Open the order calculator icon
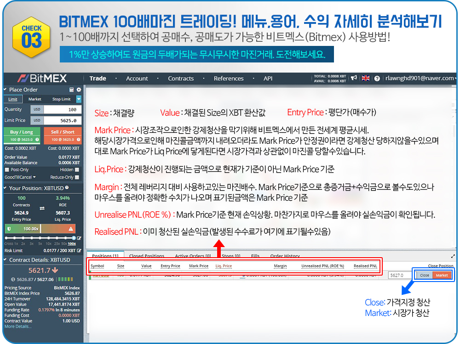460x344 pixels. pyautogui.click(x=71, y=90)
